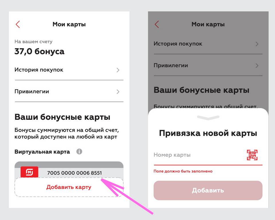Tap the back arrow on dimmed right screen
The image size is (275, 220).
click(157, 24)
